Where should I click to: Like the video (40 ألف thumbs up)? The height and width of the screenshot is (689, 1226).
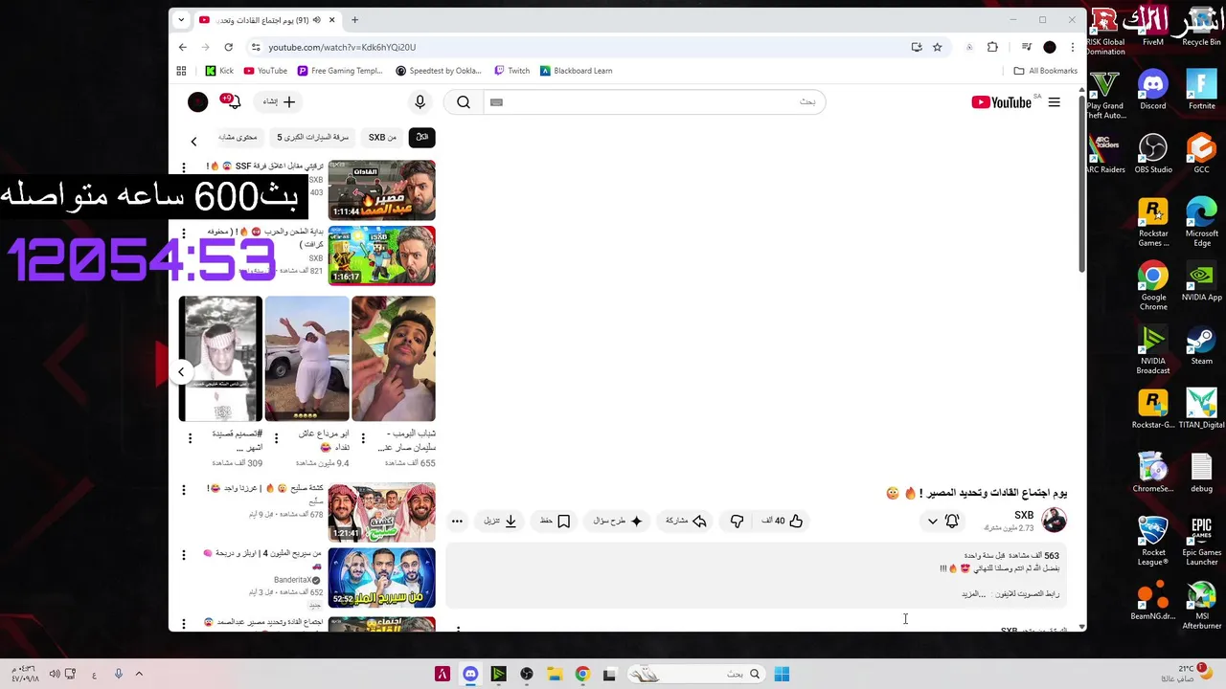pos(783,521)
